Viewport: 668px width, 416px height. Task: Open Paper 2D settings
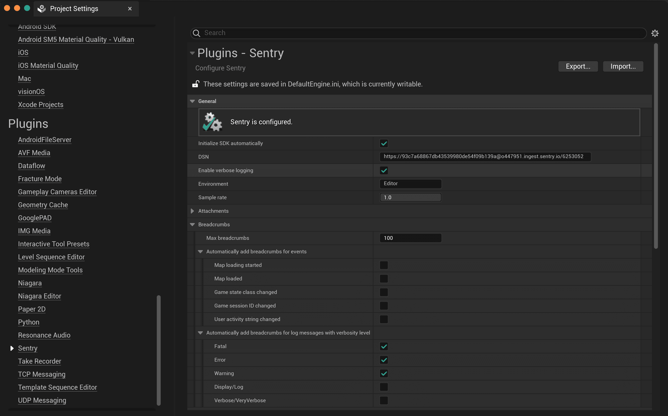pyautogui.click(x=32, y=309)
